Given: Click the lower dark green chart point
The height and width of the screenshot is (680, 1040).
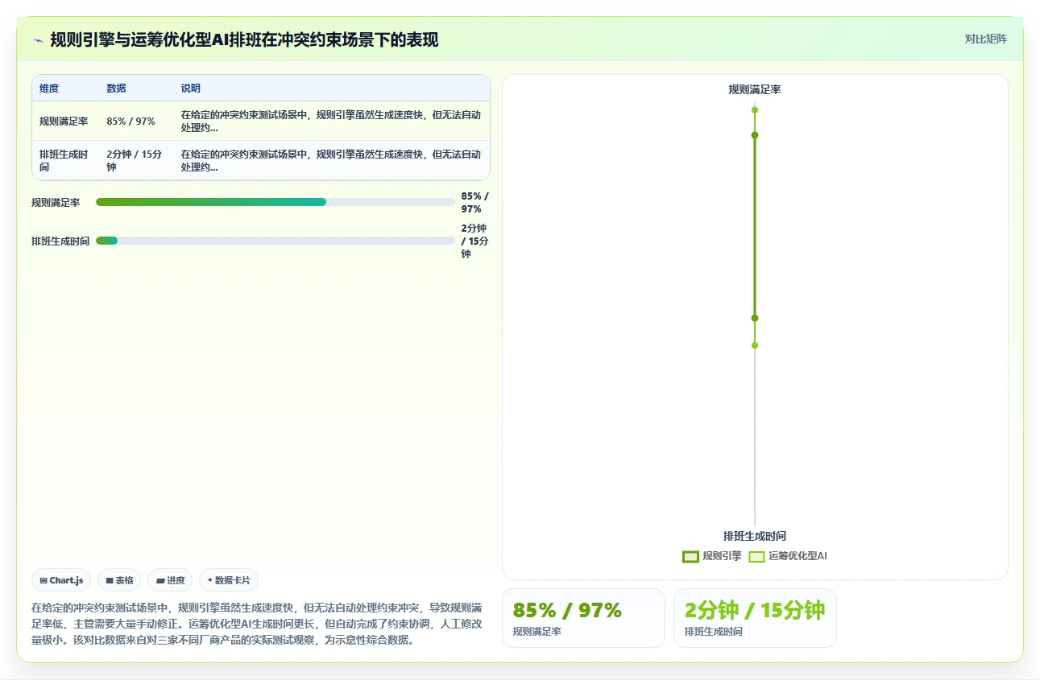Looking at the screenshot, I should click(x=755, y=318).
